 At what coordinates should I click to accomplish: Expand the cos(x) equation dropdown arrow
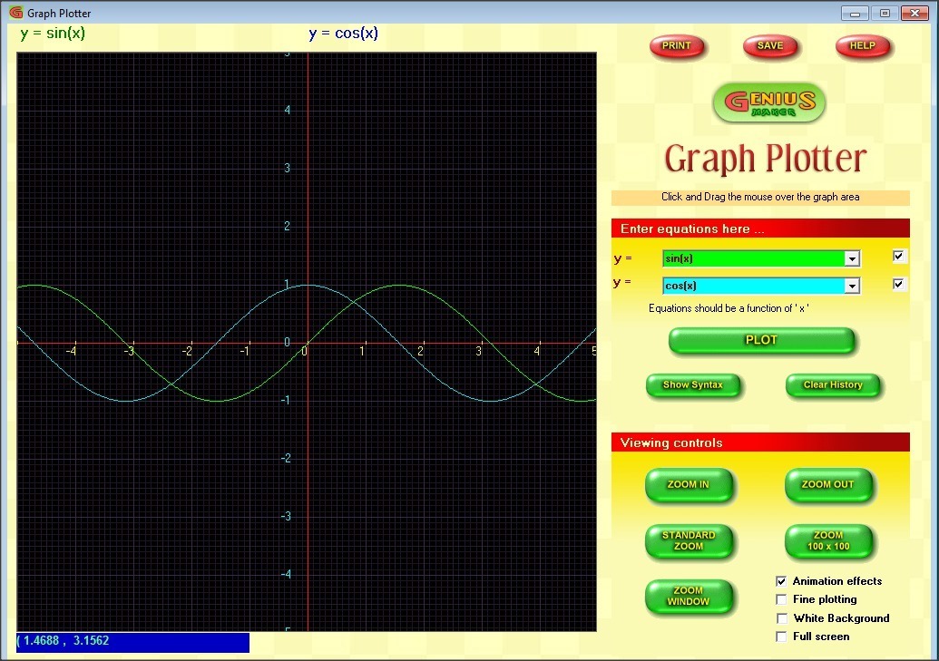click(852, 286)
